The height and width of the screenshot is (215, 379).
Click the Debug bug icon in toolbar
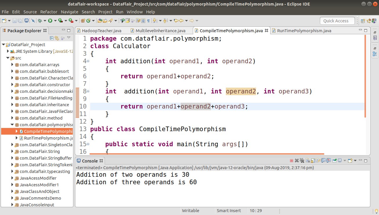coord(40,21)
